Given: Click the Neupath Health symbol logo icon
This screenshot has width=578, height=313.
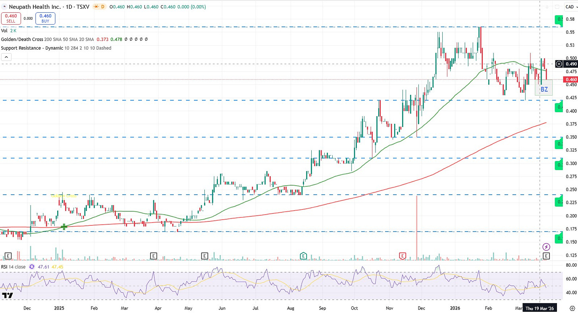Looking at the screenshot, I should point(4,7).
